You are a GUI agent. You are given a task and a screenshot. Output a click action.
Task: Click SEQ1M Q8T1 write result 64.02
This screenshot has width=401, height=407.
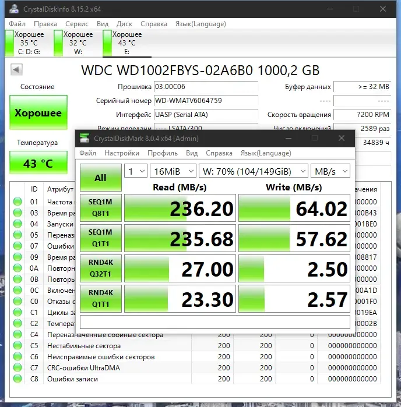pyautogui.click(x=294, y=208)
